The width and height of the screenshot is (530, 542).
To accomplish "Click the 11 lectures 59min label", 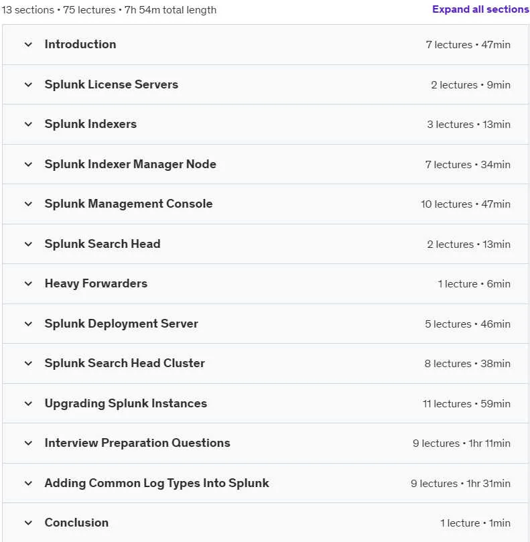I will tap(466, 404).
